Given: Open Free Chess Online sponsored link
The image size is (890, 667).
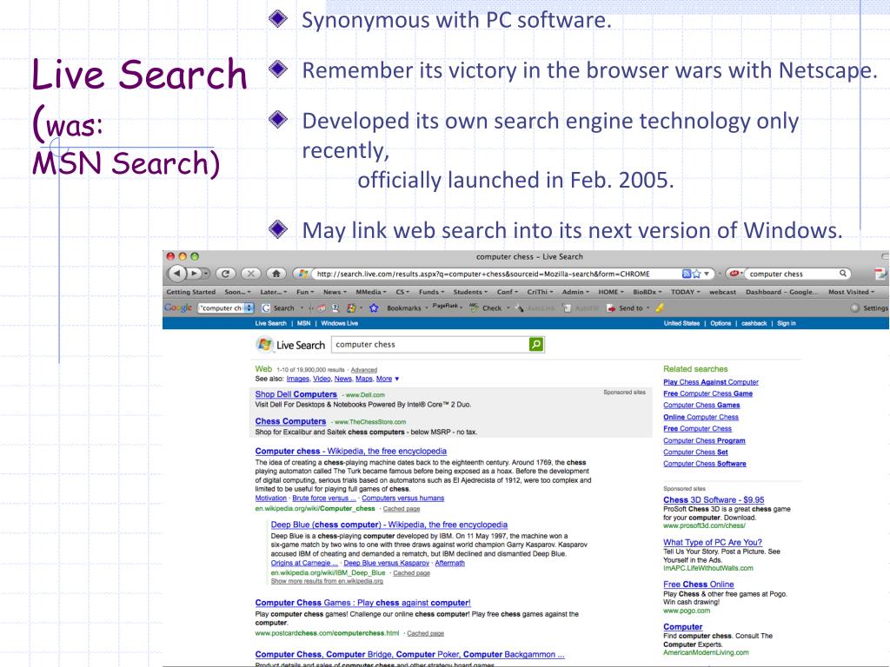Looking at the screenshot, I should [x=698, y=584].
